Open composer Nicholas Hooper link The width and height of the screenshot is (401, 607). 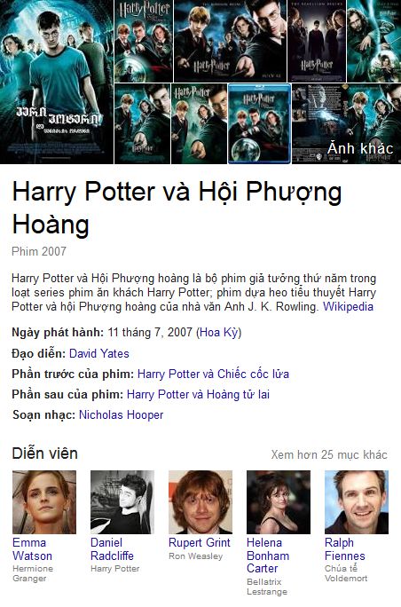point(122,415)
